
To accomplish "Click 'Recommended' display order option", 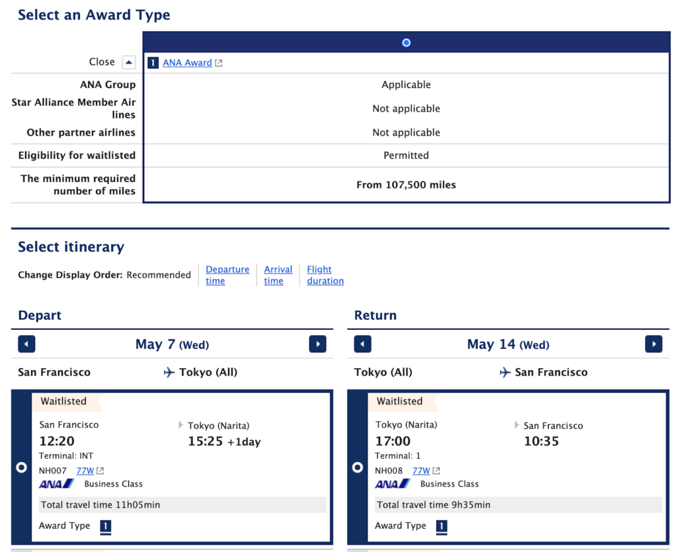I will click(x=159, y=275).
